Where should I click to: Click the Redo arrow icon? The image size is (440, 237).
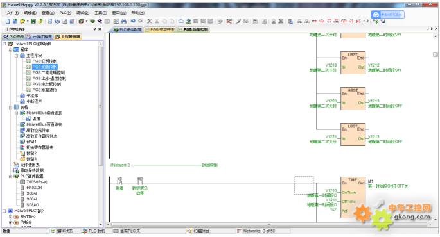pyautogui.click(x=140, y=21)
